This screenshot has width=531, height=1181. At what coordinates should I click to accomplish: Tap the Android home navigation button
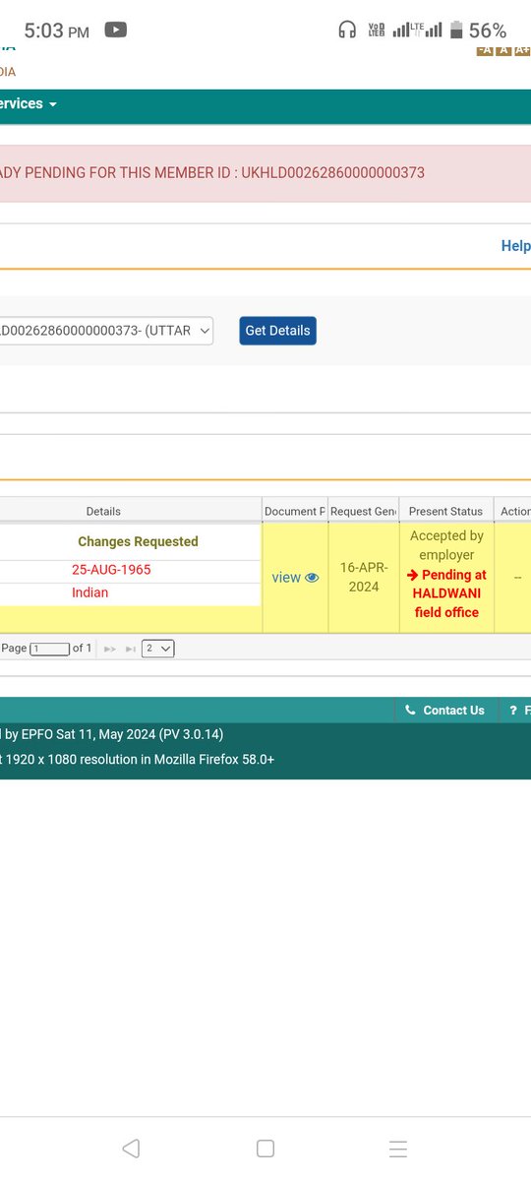(x=265, y=1149)
